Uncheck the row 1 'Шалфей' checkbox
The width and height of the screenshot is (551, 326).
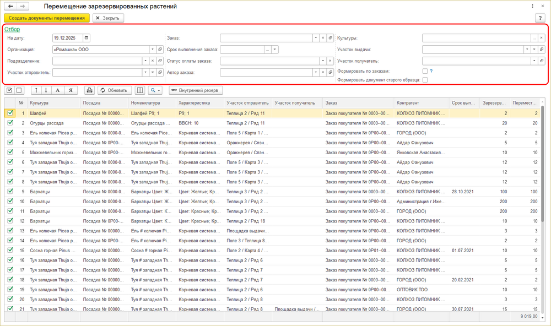[10, 113]
